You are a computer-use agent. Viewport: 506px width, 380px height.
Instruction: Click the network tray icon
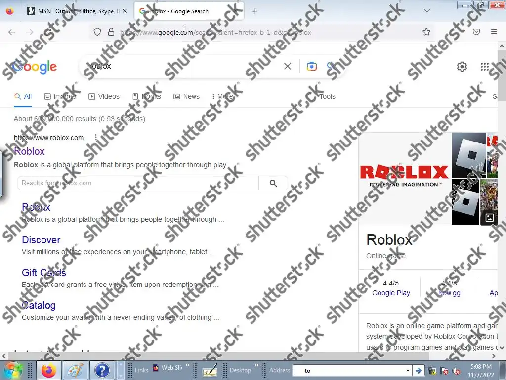432,371
